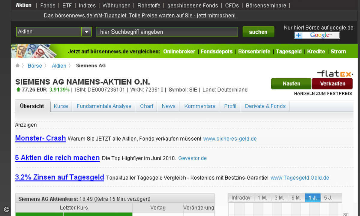360x216 pixels.
Task: Visit the Gevestor.de link
Action: click(193, 158)
